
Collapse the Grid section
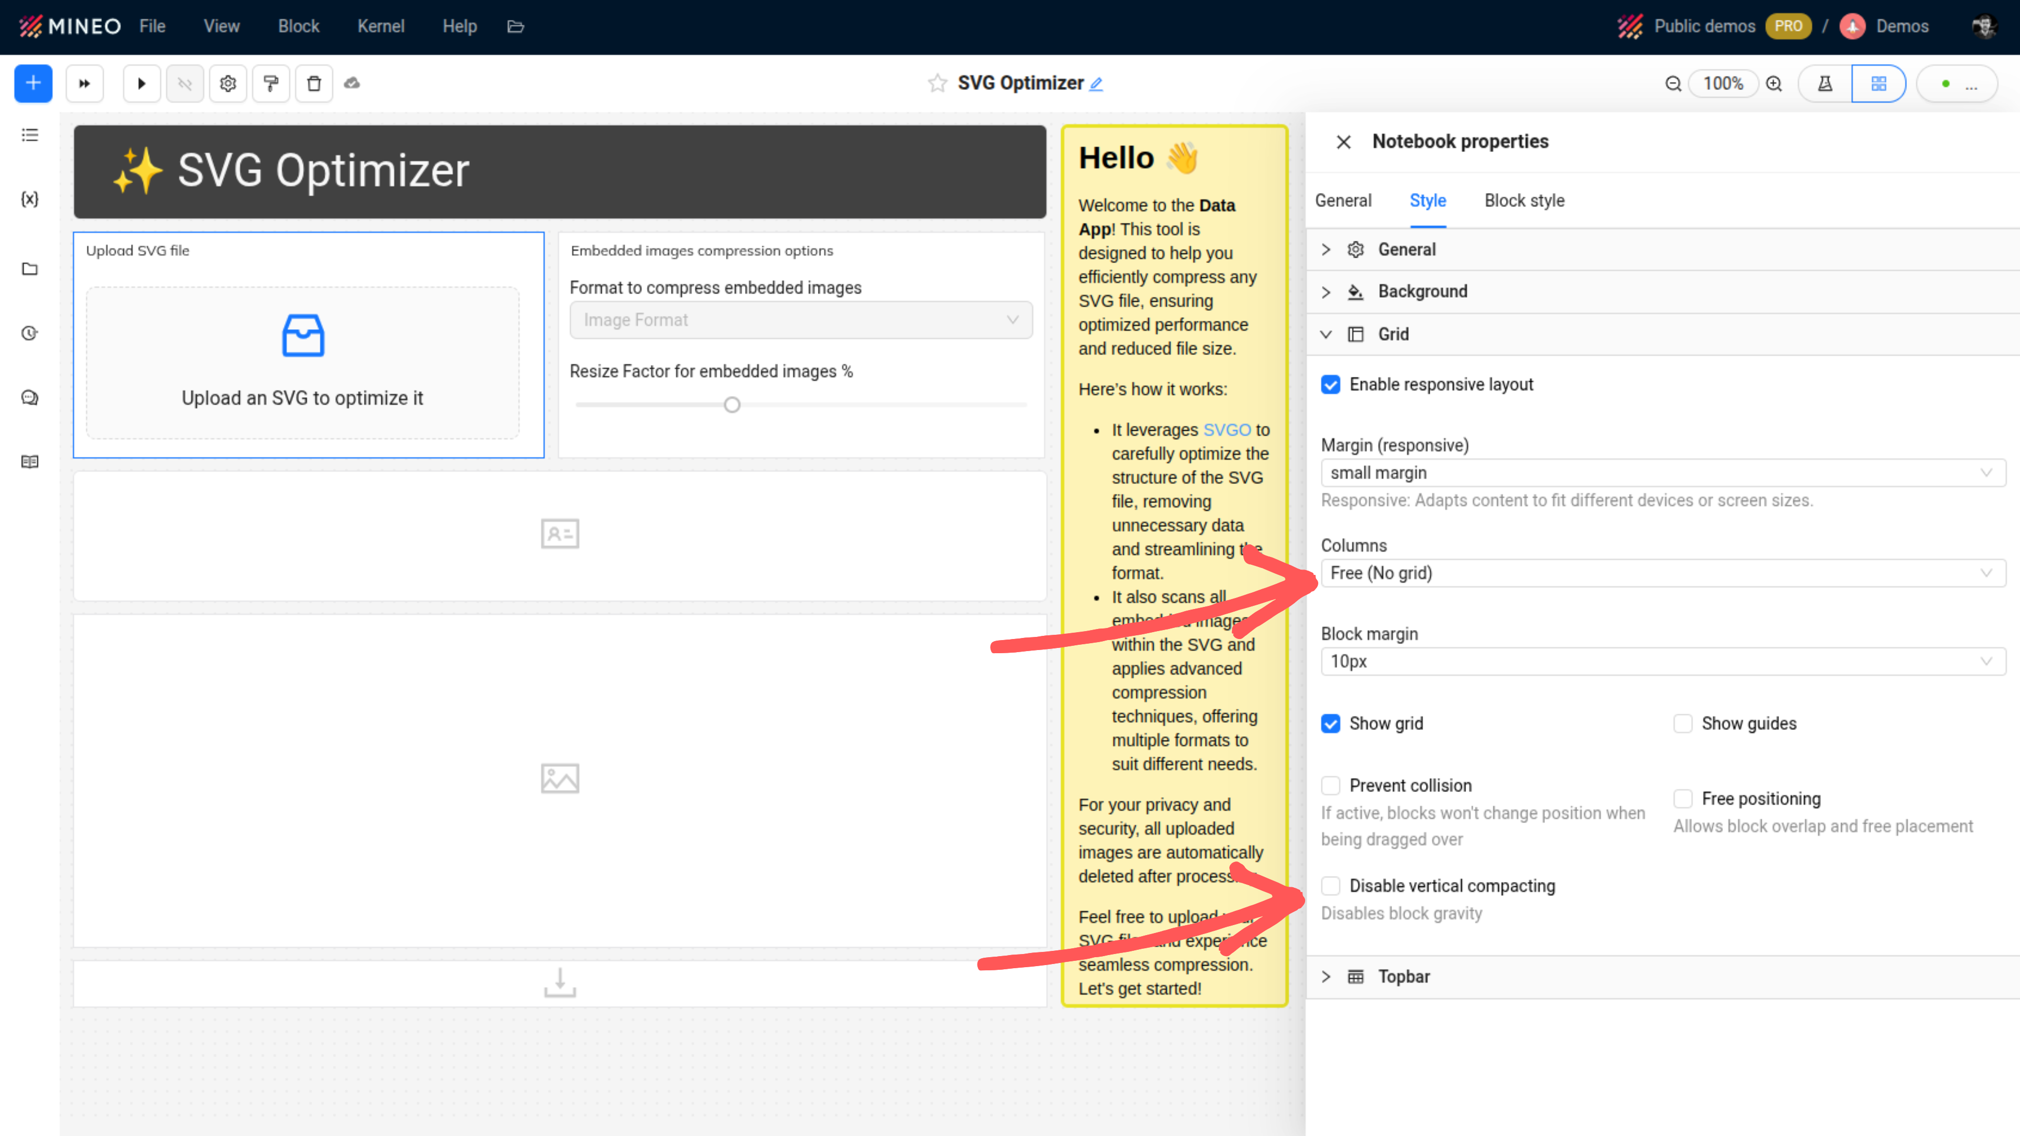click(1662, 335)
